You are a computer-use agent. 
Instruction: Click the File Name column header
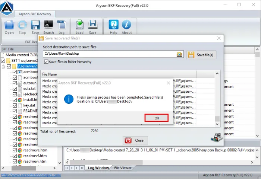coord(118,74)
